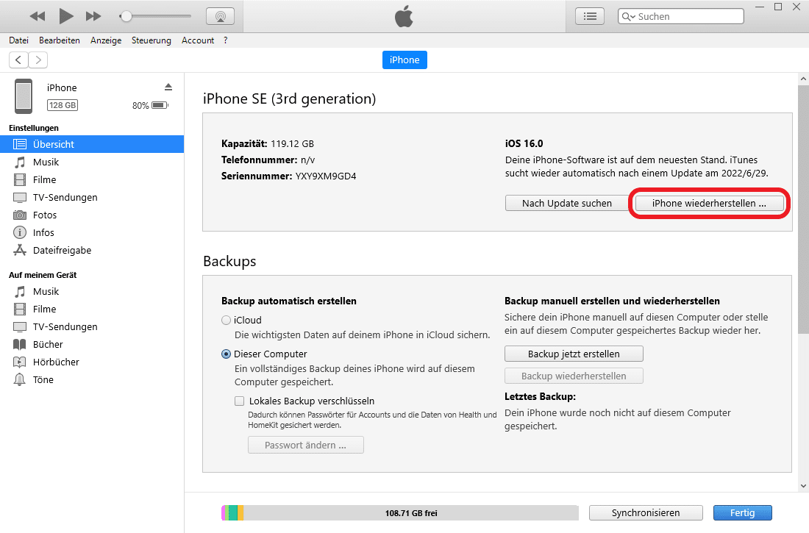Click the storage bar showing 108.71 GB frei

(x=400, y=513)
